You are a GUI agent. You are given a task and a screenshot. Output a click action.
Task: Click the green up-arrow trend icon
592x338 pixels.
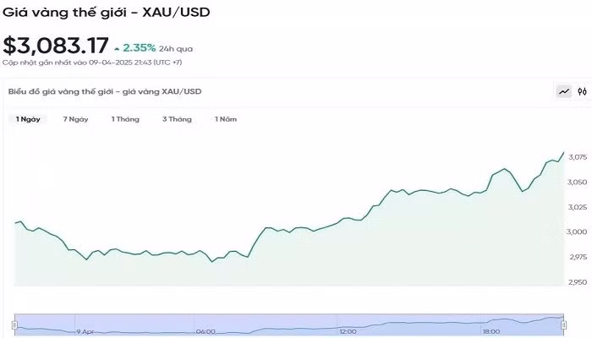point(117,48)
